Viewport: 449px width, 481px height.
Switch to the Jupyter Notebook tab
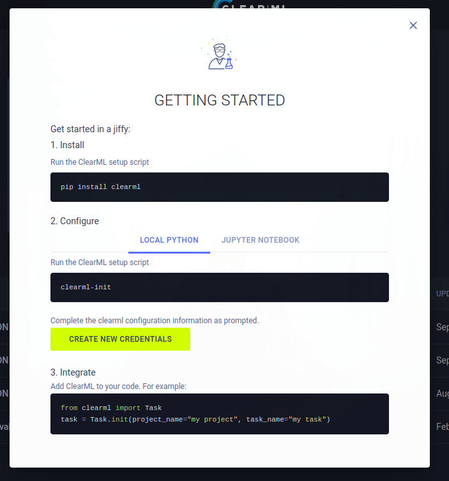[x=260, y=240]
